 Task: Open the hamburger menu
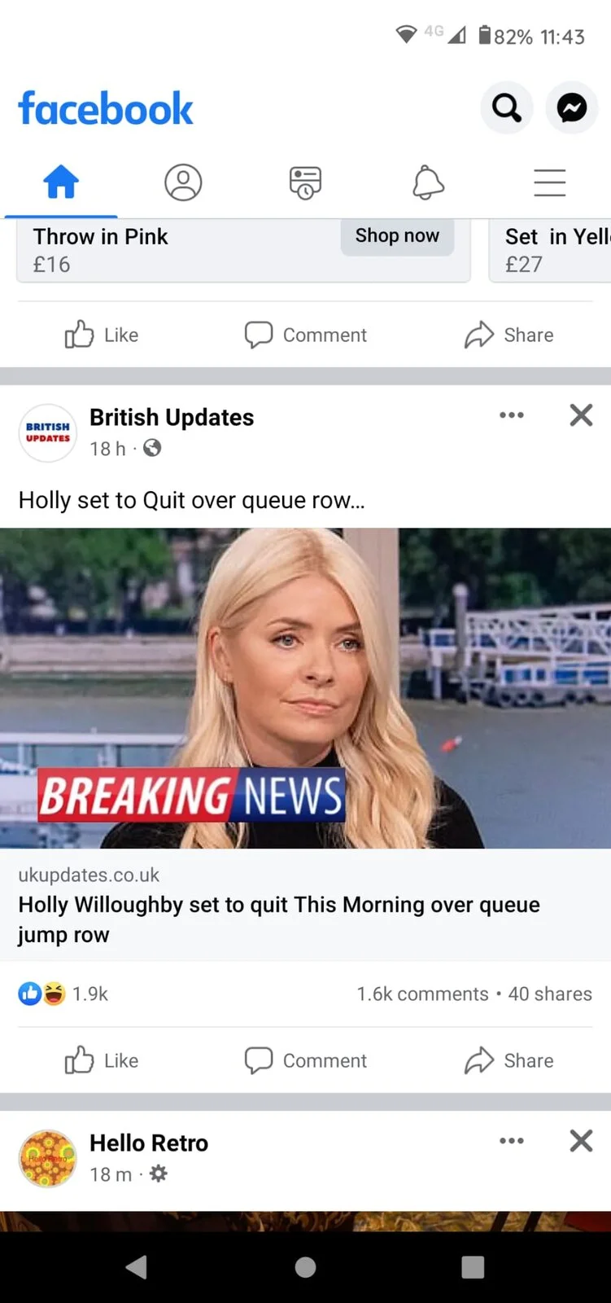pos(550,182)
